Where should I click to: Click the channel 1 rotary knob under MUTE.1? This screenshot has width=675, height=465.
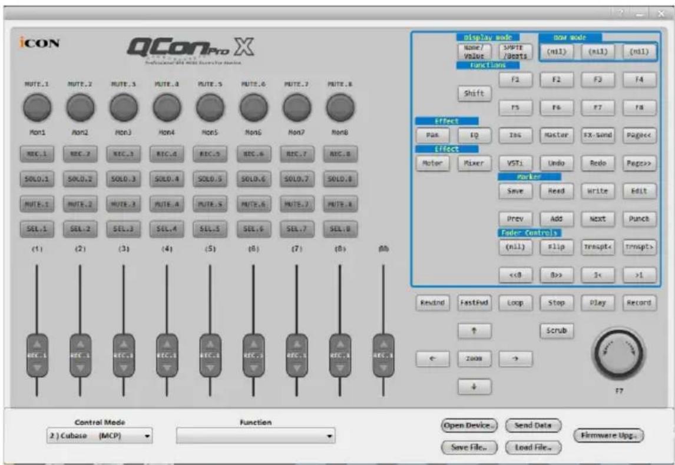(x=37, y=108)
